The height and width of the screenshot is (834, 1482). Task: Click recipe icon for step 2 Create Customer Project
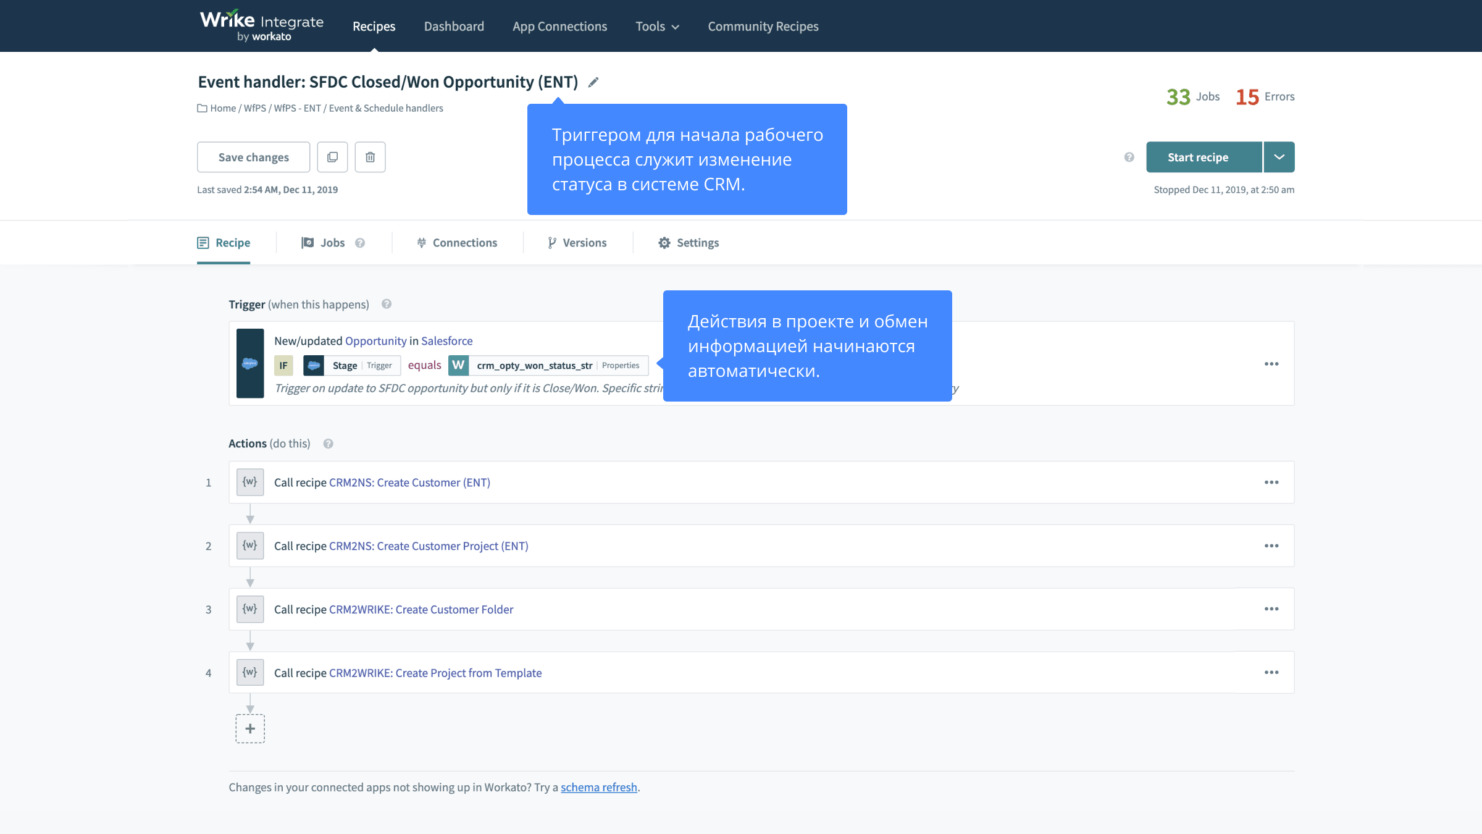pos(250,545)
